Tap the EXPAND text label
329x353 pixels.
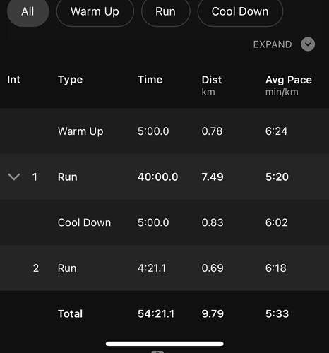pyautogui.click(x=273, y=44)
